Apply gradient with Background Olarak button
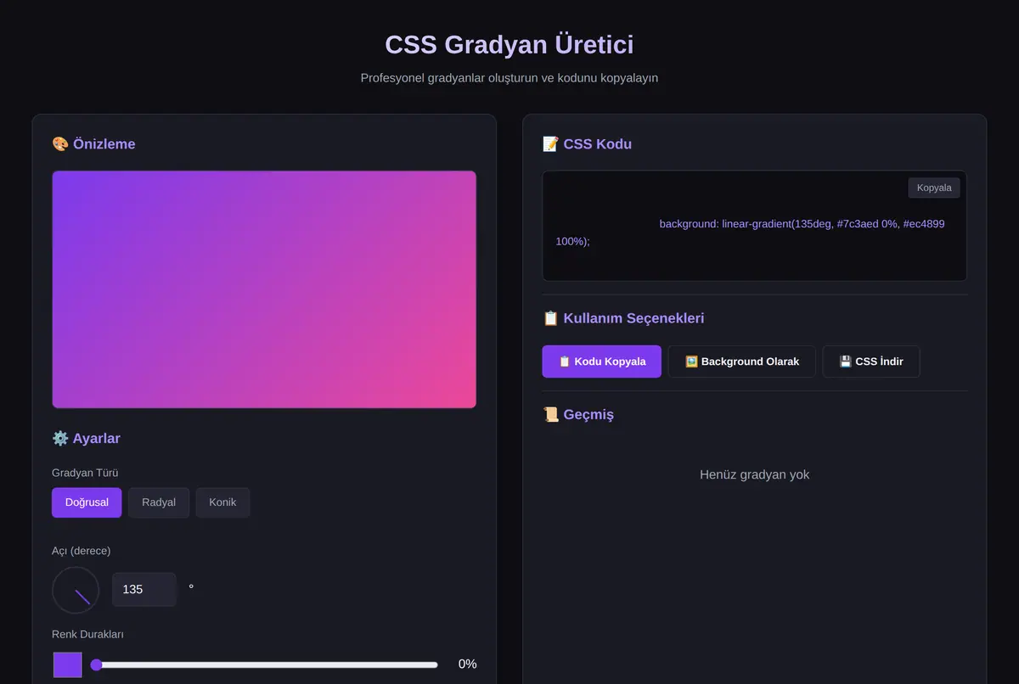1019x684 pixels. [x=742, y=362]
